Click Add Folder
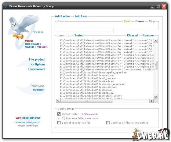This screenshot has height=142, width=171. point(62,16)
